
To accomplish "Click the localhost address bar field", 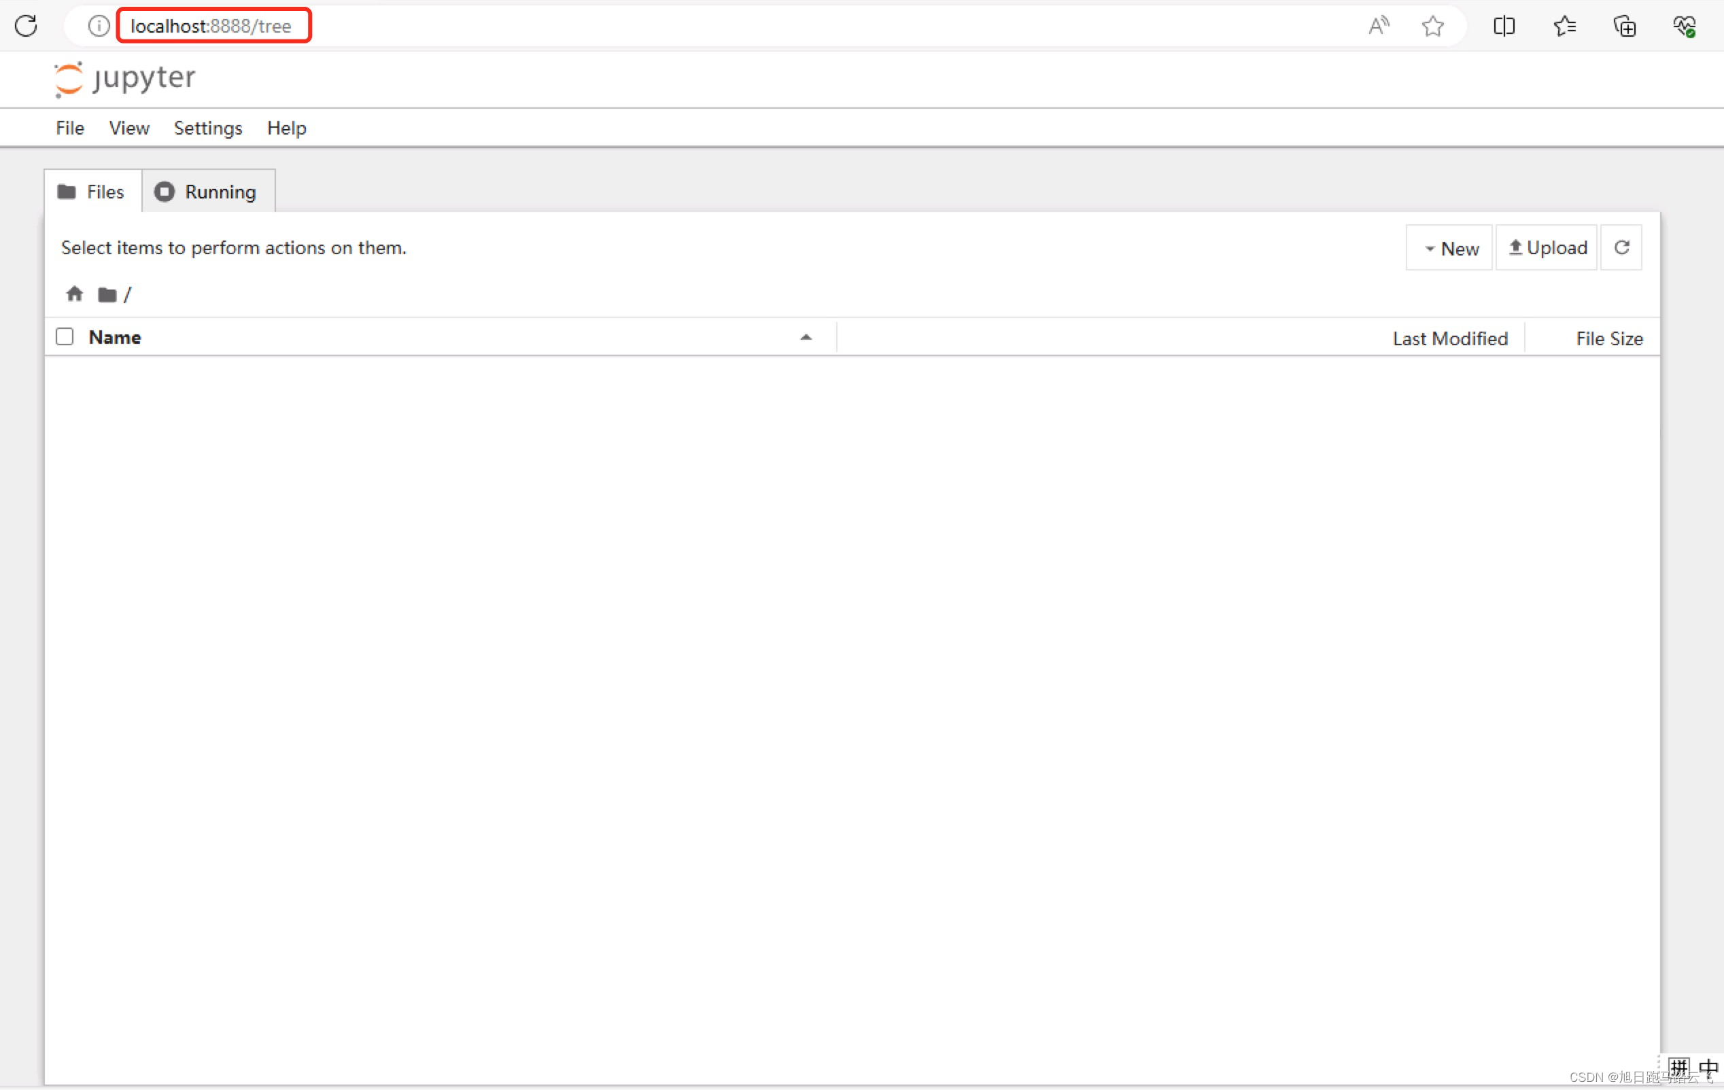I will click(212, 26).
